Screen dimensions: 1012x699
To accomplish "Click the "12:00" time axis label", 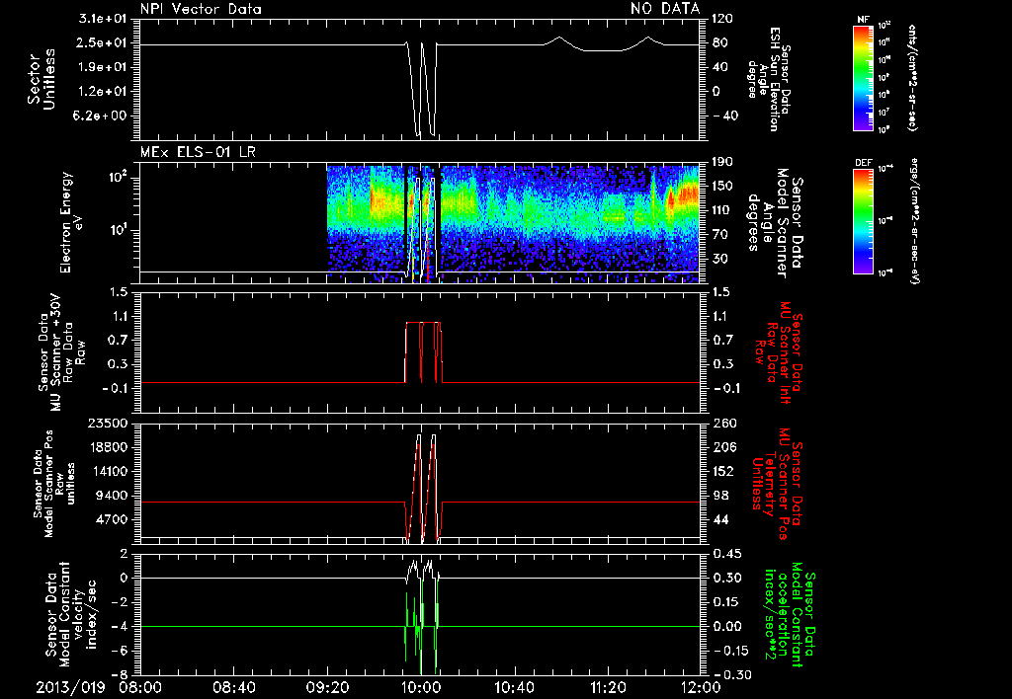I will [x=701, y=687].
